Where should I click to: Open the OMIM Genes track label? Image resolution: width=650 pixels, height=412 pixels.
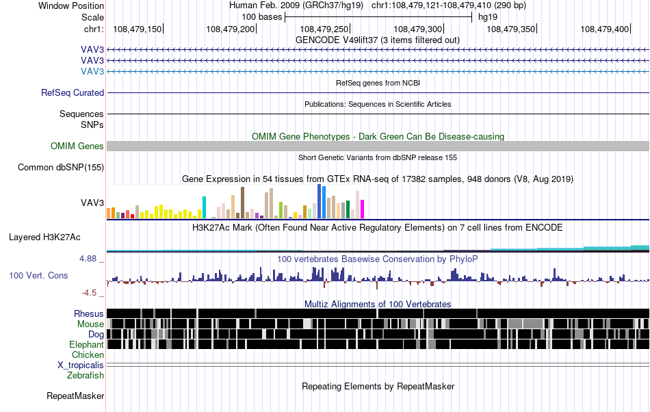[77, 146]
